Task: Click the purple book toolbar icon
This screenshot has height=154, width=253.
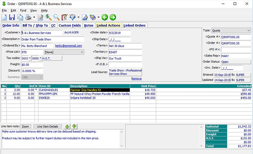Action: point(93,17)
